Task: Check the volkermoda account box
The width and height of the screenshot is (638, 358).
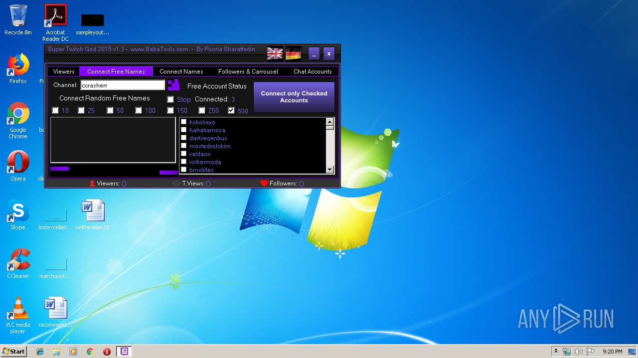Action: [x=184, y=162]
